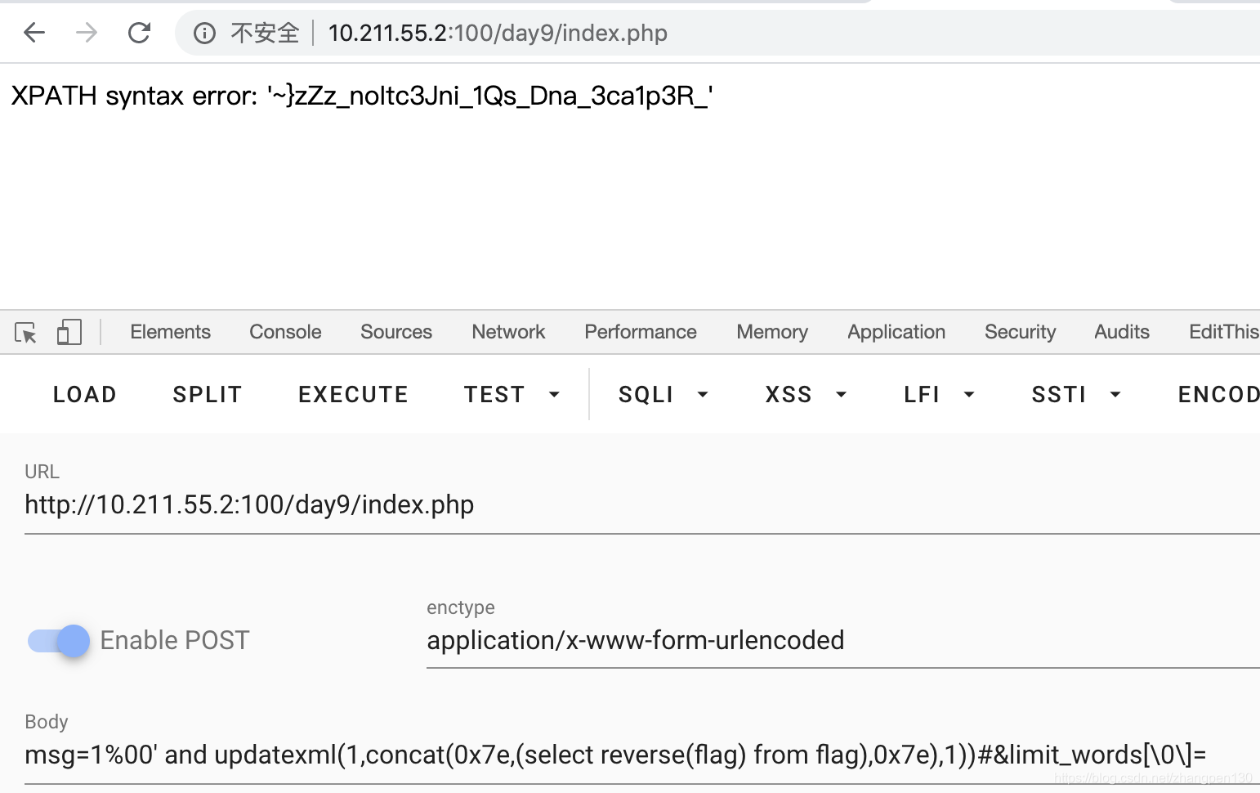The height and width of the screenshot is (793, 1260).
Task: Switch to the Sources tab
Action: point(396,332)
